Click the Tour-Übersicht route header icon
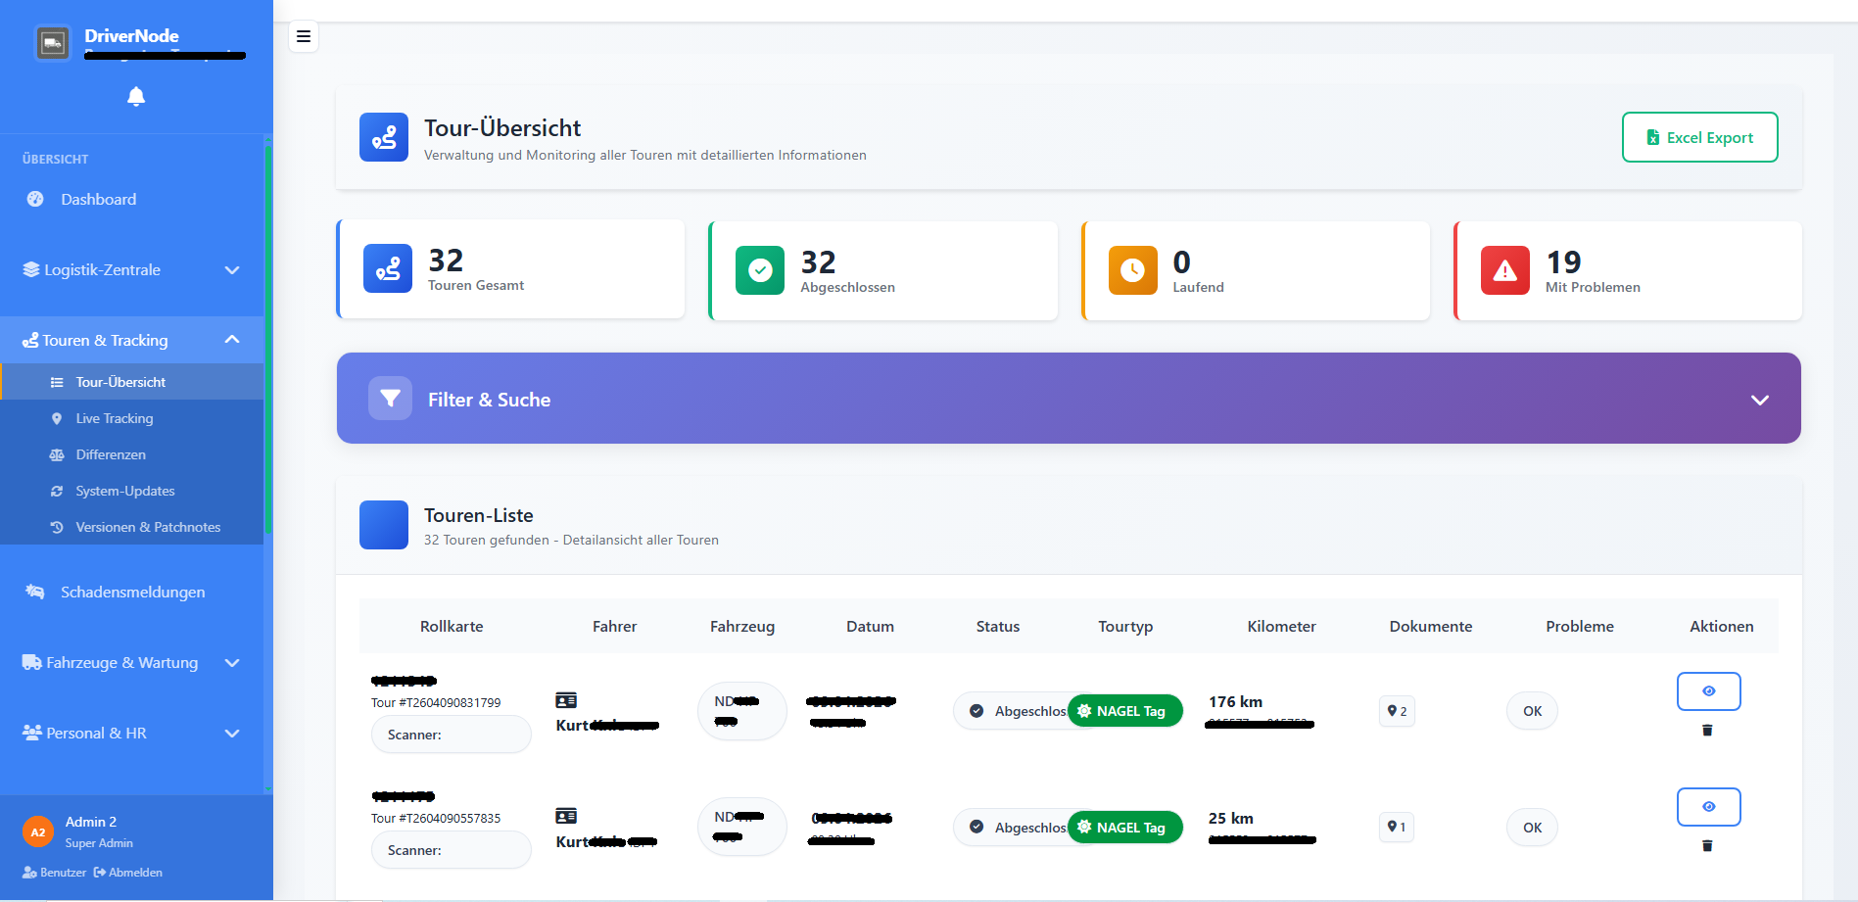The image size is (1858, 902). 384,137
